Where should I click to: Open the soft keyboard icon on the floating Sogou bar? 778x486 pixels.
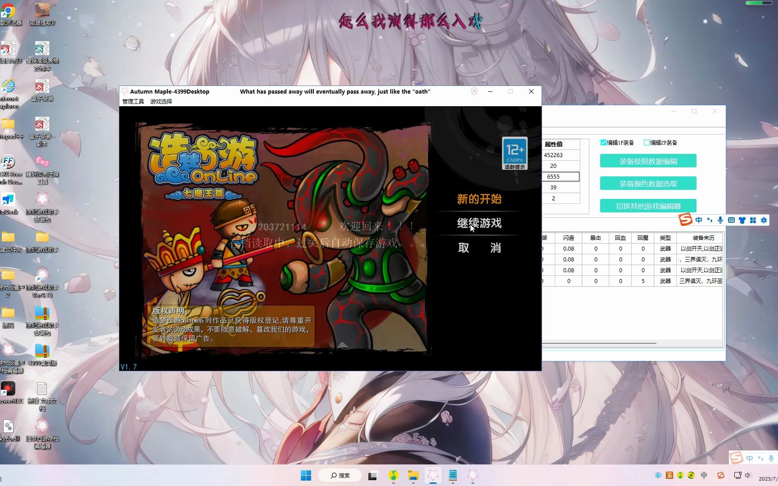click(x=731, y=220)
